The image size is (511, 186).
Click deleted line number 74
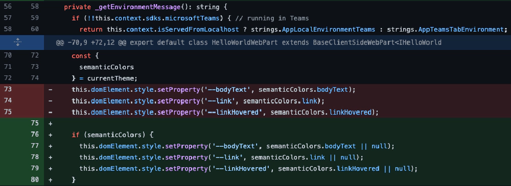pos(8,100)
